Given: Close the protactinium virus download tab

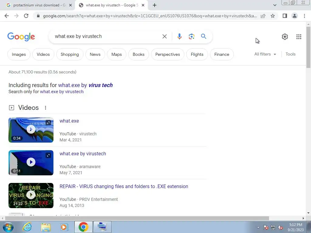Looking at the screenshot, I should [70, 5].
